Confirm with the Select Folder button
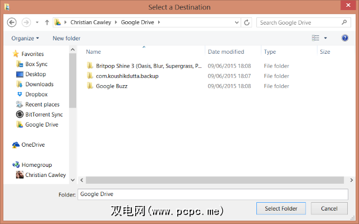The image size is (359, 224). click(x=281, y=208)
